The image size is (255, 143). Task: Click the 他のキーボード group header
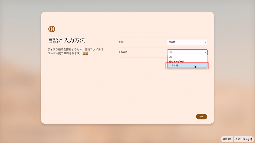[177, 61]
